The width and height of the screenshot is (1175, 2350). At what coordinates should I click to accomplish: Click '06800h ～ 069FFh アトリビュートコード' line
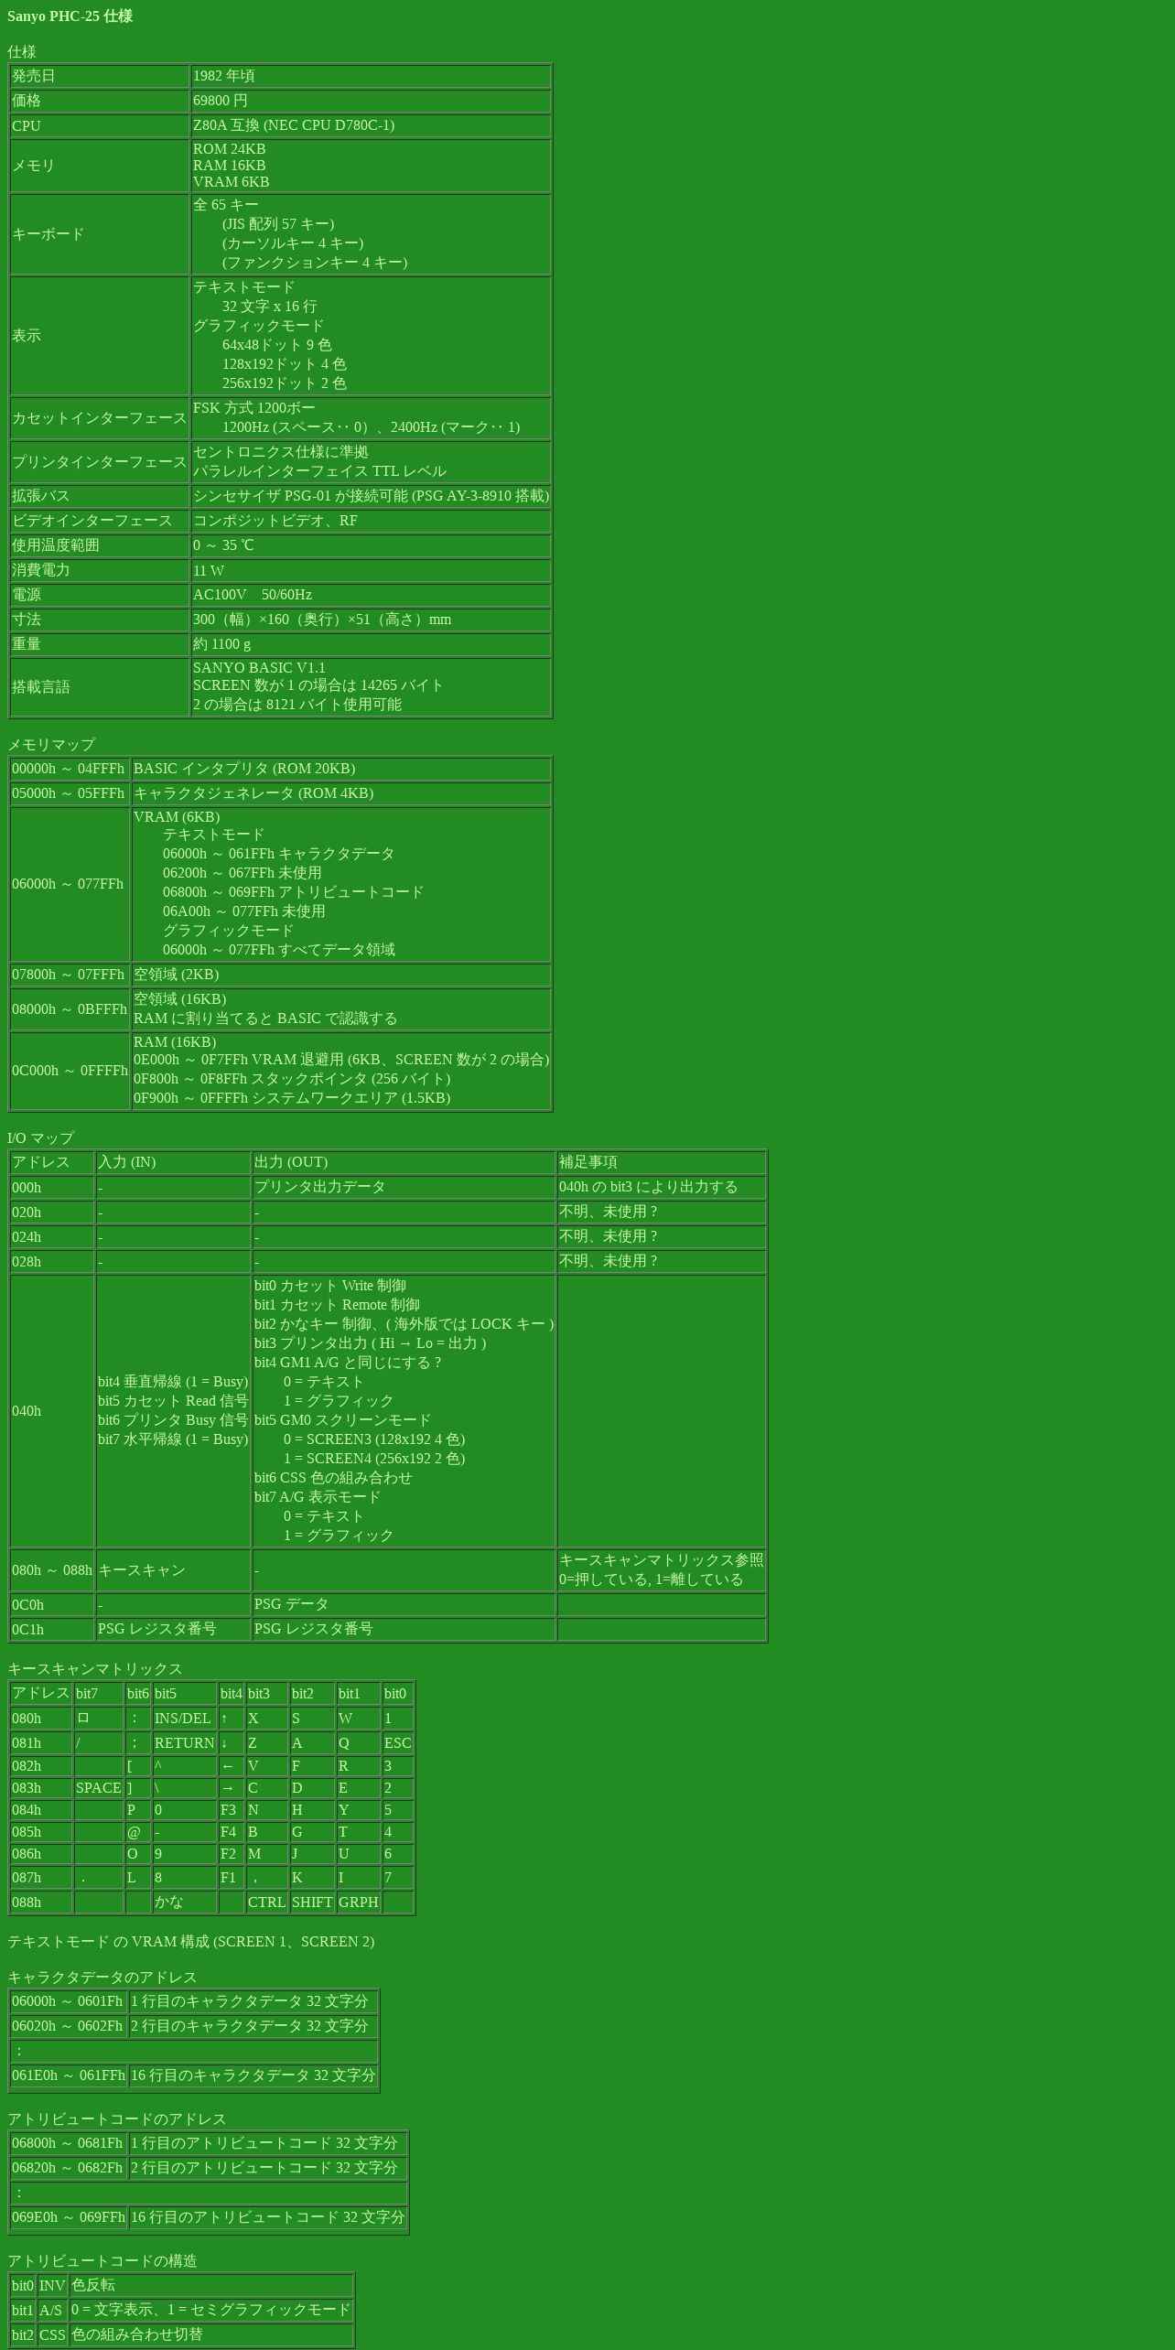pos(293,891)
